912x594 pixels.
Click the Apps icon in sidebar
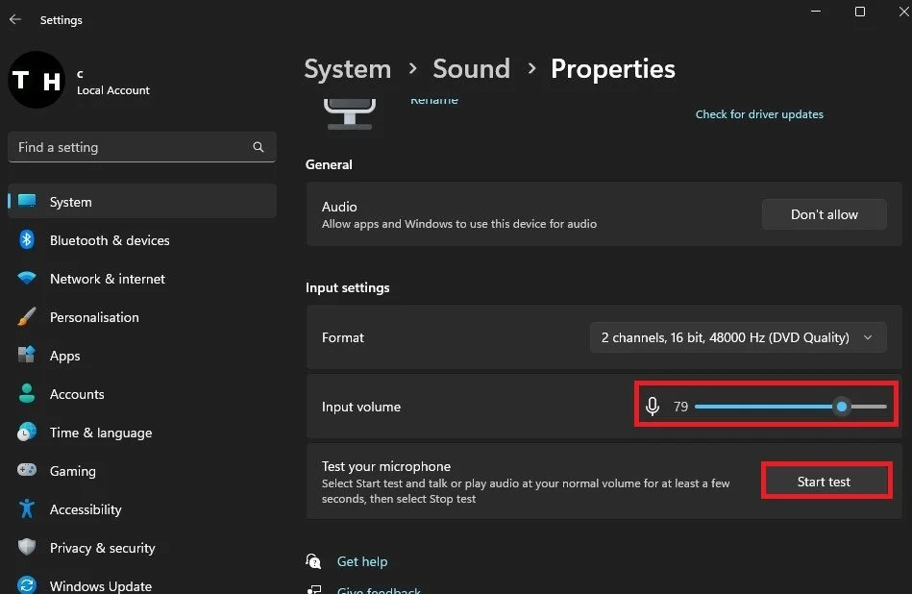[x=27, y=355]
